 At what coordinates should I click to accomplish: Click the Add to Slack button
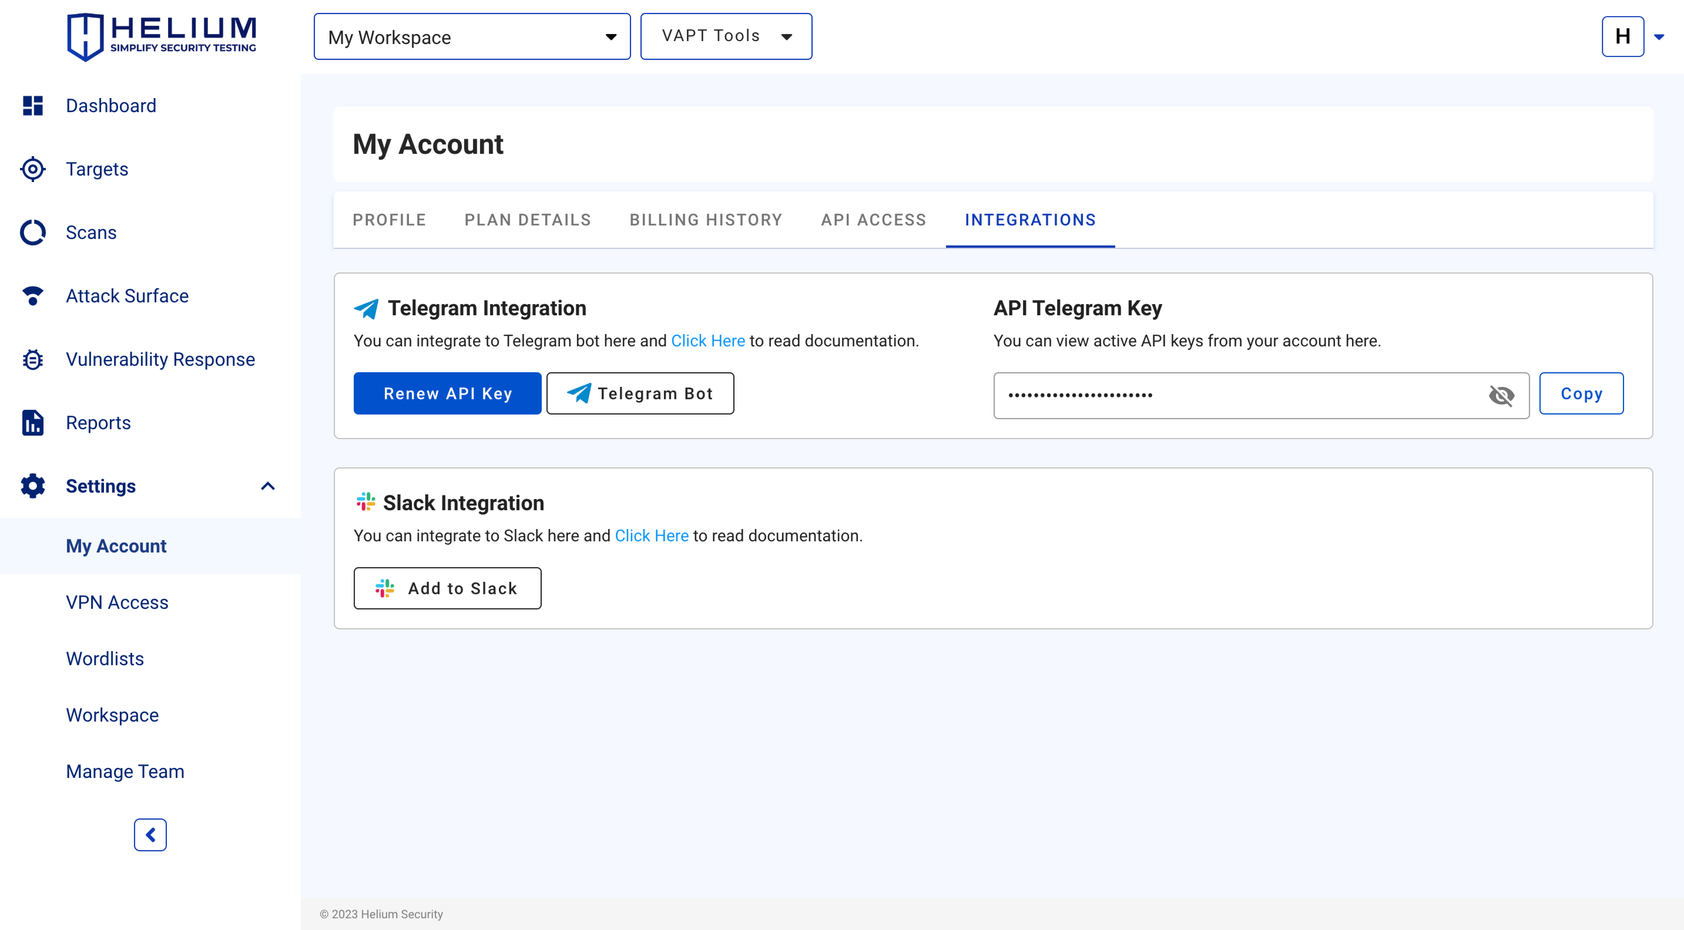click(447, 588)
